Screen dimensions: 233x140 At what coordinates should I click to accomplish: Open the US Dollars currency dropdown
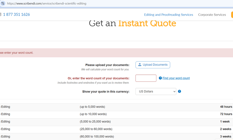point(156,91)
